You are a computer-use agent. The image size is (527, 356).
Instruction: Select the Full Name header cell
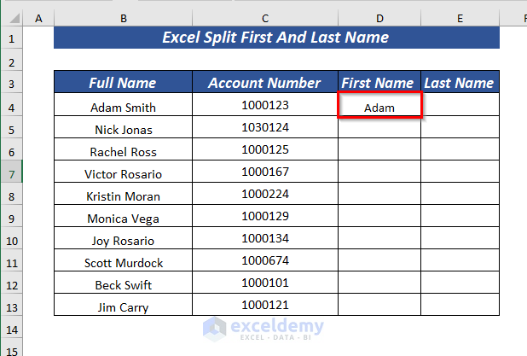pyautogui.click(x=123, y=83)
